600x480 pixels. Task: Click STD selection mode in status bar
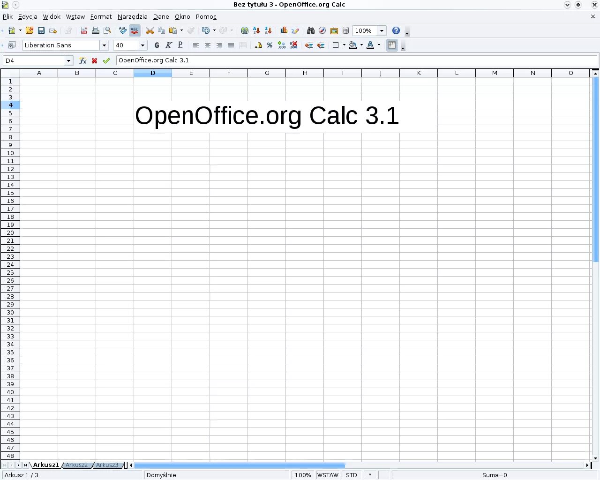[352, 475]
